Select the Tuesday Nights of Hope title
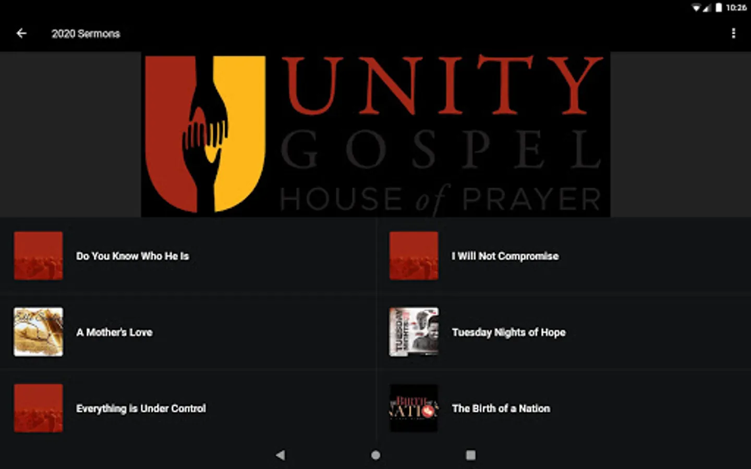751x469 pixels. tap(508, 332)
